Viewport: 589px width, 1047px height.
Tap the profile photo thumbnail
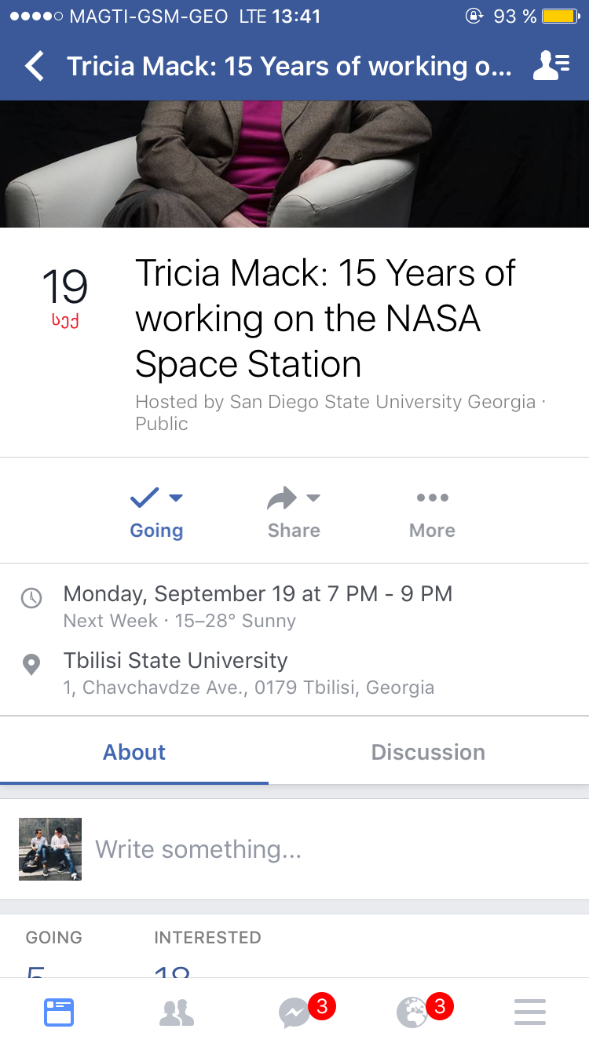pos(50,849)
